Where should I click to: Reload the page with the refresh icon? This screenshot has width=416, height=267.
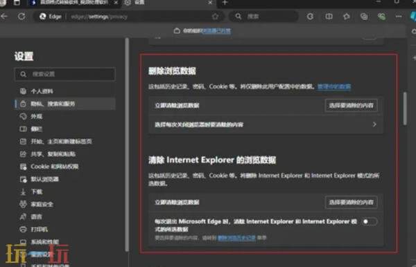pyautogui.click(x=21, y=17)
